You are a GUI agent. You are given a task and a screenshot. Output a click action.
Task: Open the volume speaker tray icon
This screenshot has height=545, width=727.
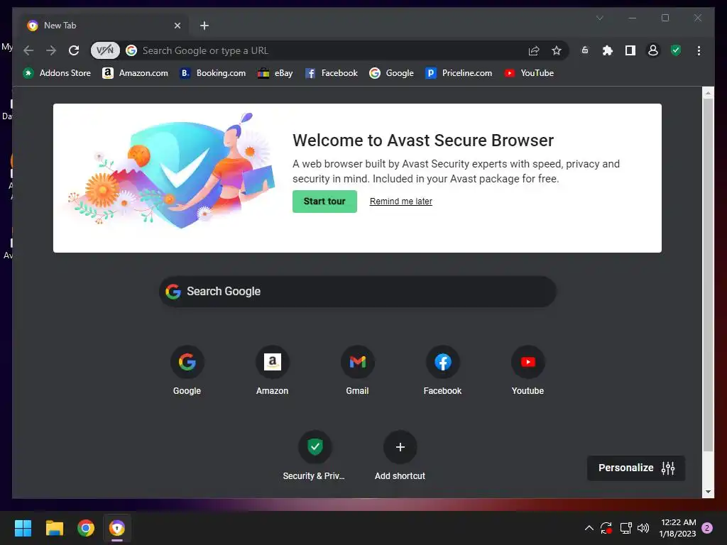tap(643, 528)
